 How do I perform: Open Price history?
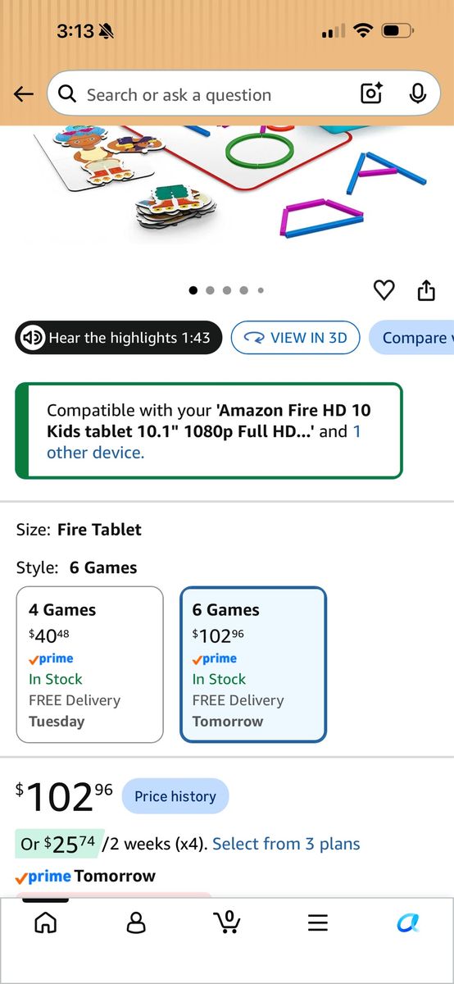(175, 796)
